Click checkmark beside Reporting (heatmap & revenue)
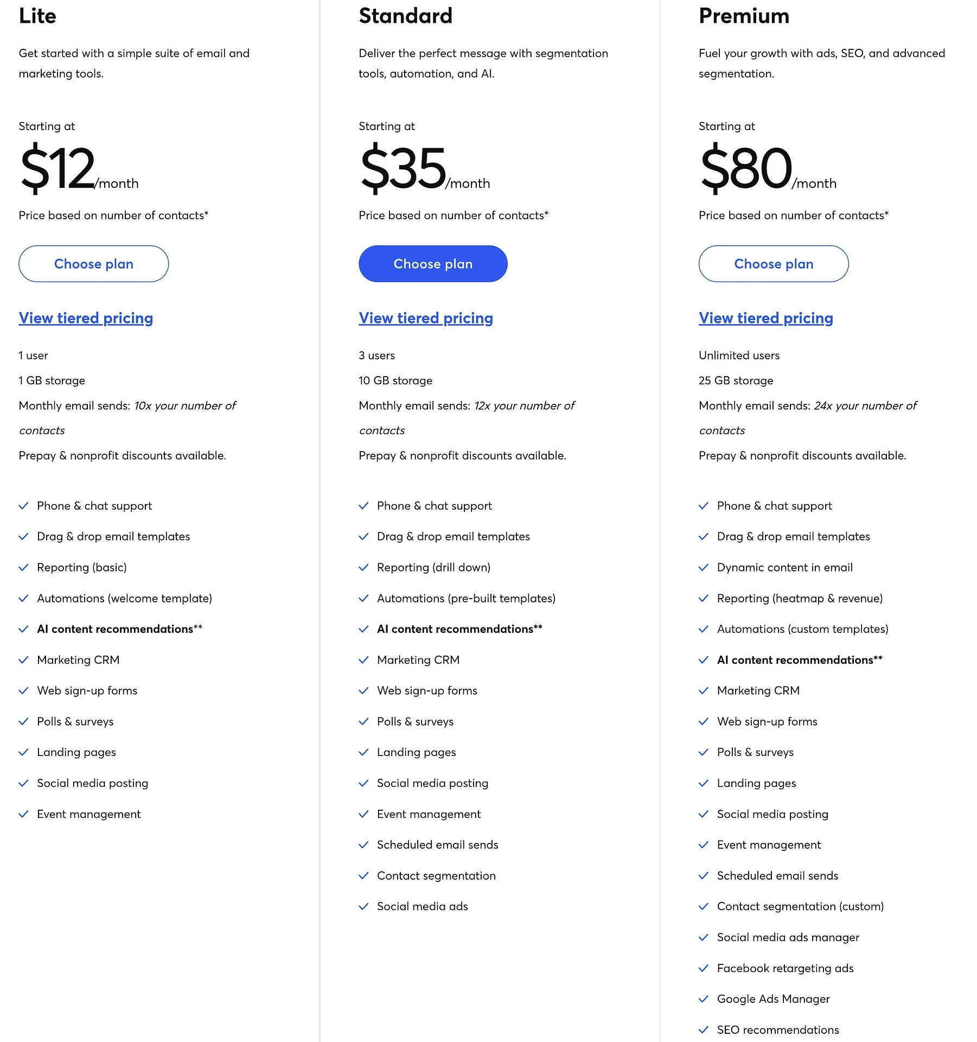Image resolution: width=977 pixels, height=1042 pixels. click(x=704, y=599)
